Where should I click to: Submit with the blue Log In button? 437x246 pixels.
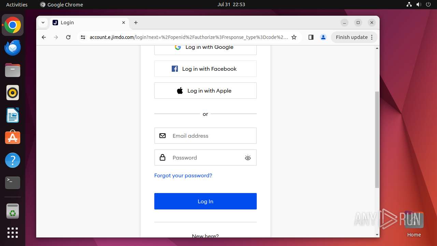[206, 201]
